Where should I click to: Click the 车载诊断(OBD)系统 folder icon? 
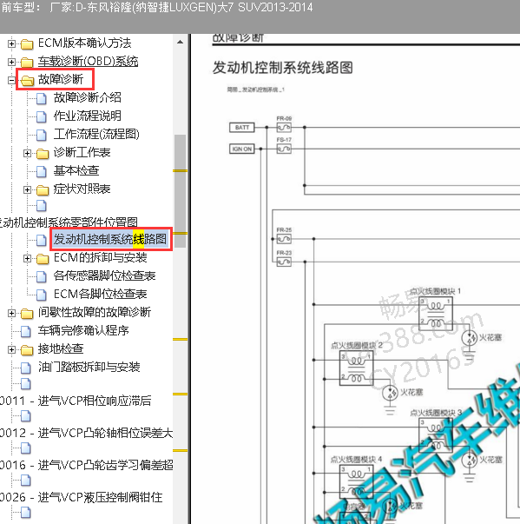[27, 62]
